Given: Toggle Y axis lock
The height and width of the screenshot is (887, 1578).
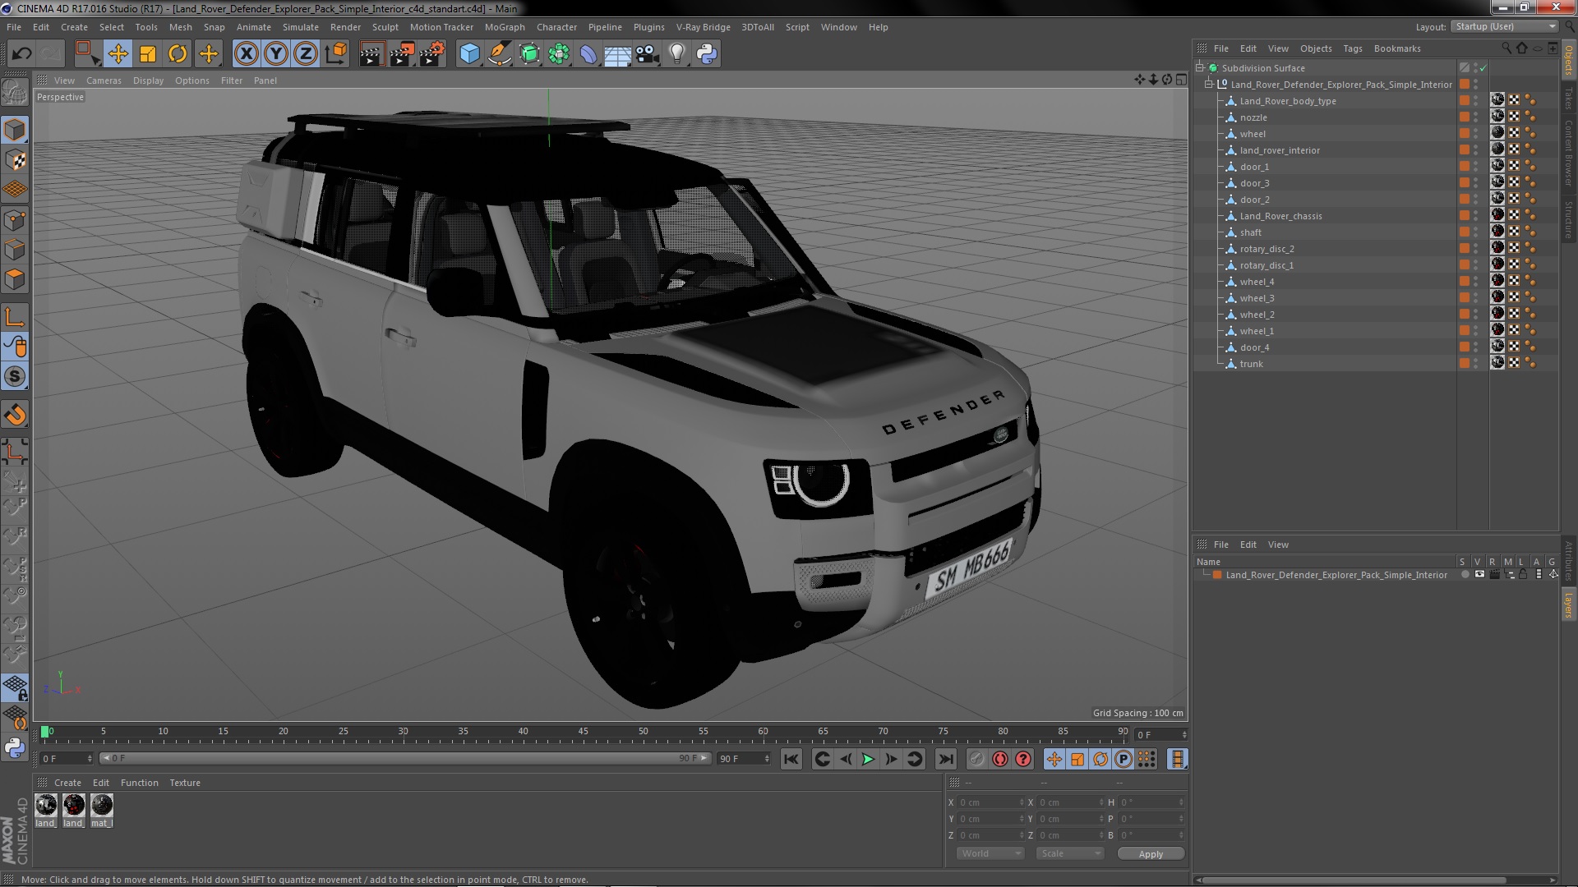Looking at the screenshot, I should point(276,54).
